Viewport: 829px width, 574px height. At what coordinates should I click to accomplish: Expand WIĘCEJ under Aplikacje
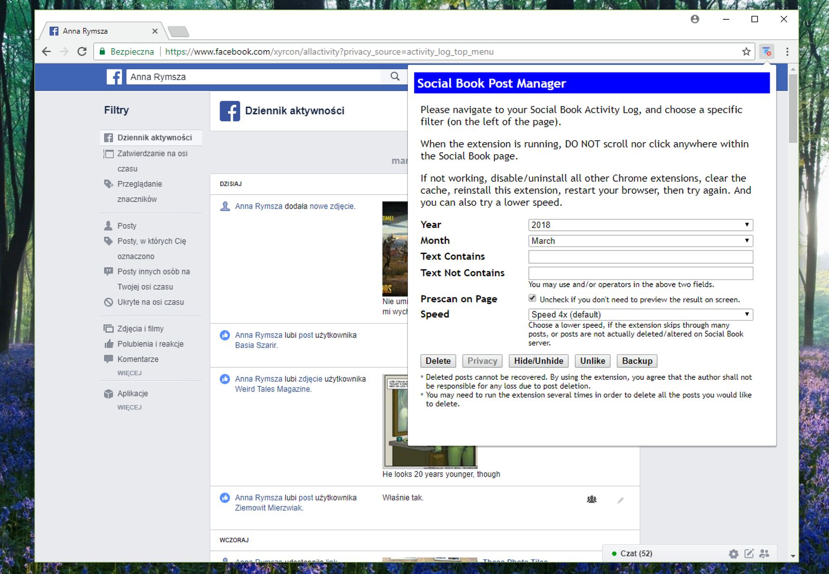tap(129, 407)
